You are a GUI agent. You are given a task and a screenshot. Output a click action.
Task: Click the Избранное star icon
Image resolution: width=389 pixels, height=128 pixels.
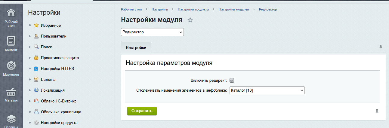pos(36,25)
